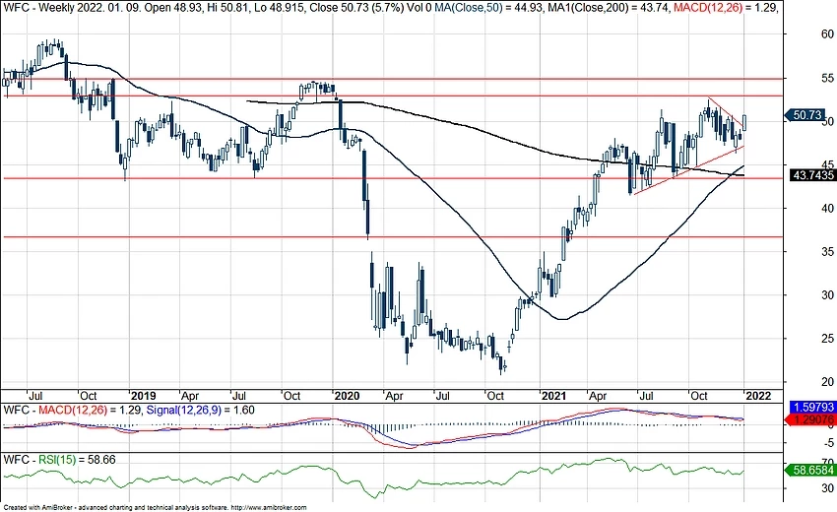Click the 30 price axis label
This screenshot has width=837, height=512.
point(827,294)
